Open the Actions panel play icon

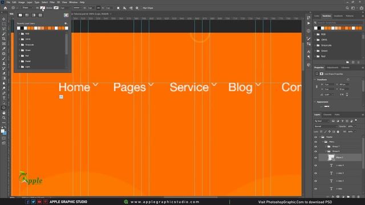309,23
